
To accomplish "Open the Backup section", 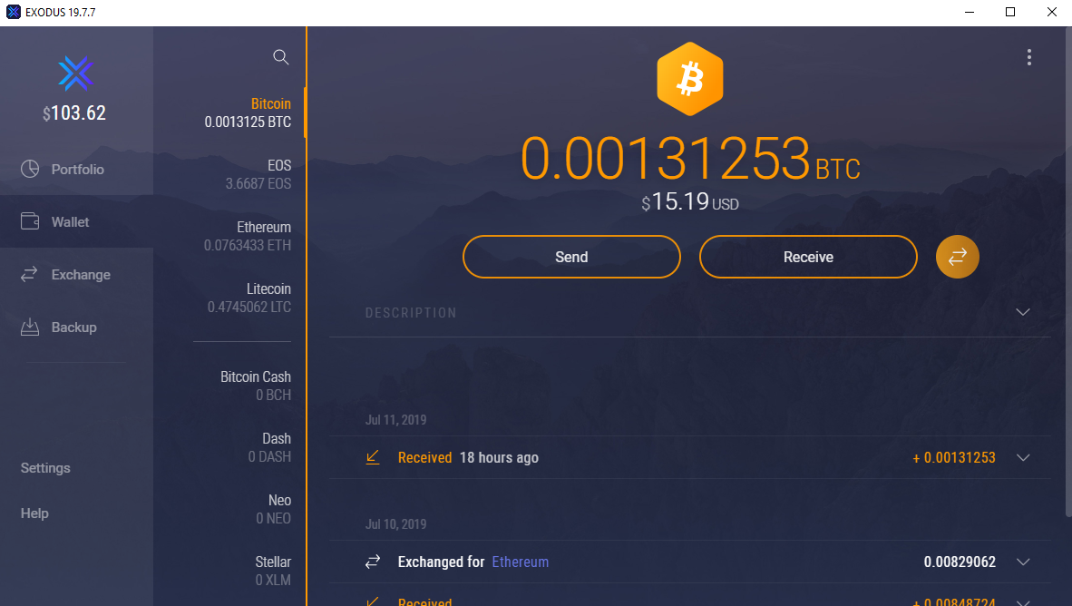I will 76,327.
